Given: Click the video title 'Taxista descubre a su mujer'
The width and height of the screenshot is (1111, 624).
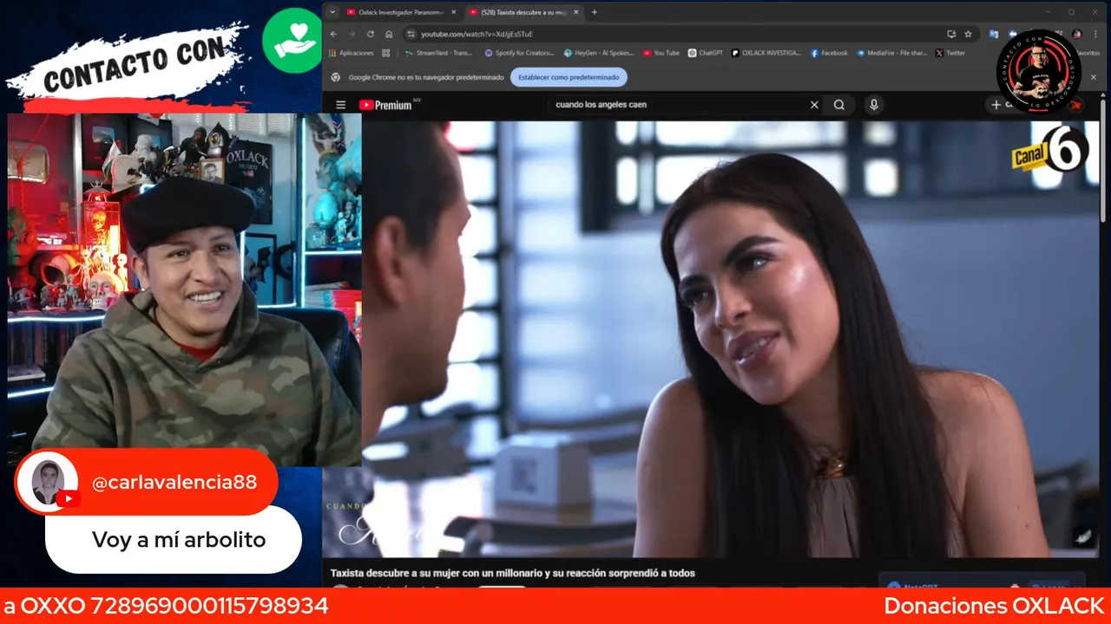Looking at the screenshot, I should (512, 573).
